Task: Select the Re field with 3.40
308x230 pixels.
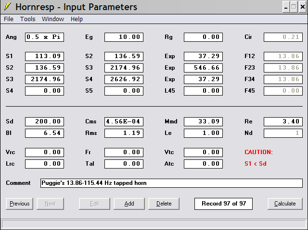Action: point(283,121)
